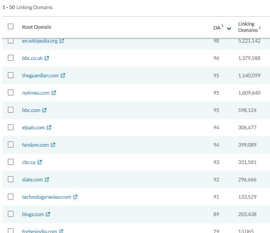Click DA value 93 in cbc.ca row
Screen dimensions: 270x233
216,162
